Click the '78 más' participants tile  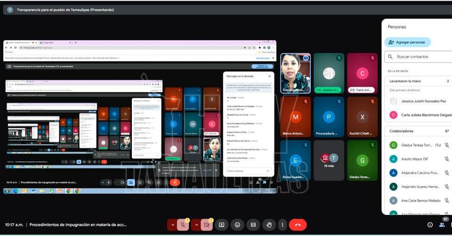coord(329,160)
